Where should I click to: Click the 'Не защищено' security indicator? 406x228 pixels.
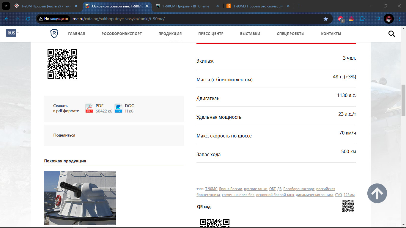53,19
